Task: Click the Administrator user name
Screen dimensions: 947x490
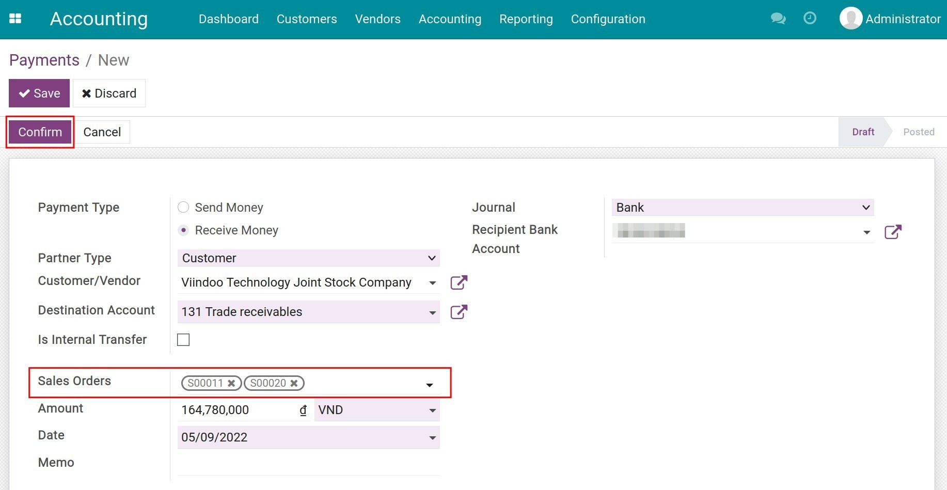Action: pyautogui.click(x=903, y=19)
